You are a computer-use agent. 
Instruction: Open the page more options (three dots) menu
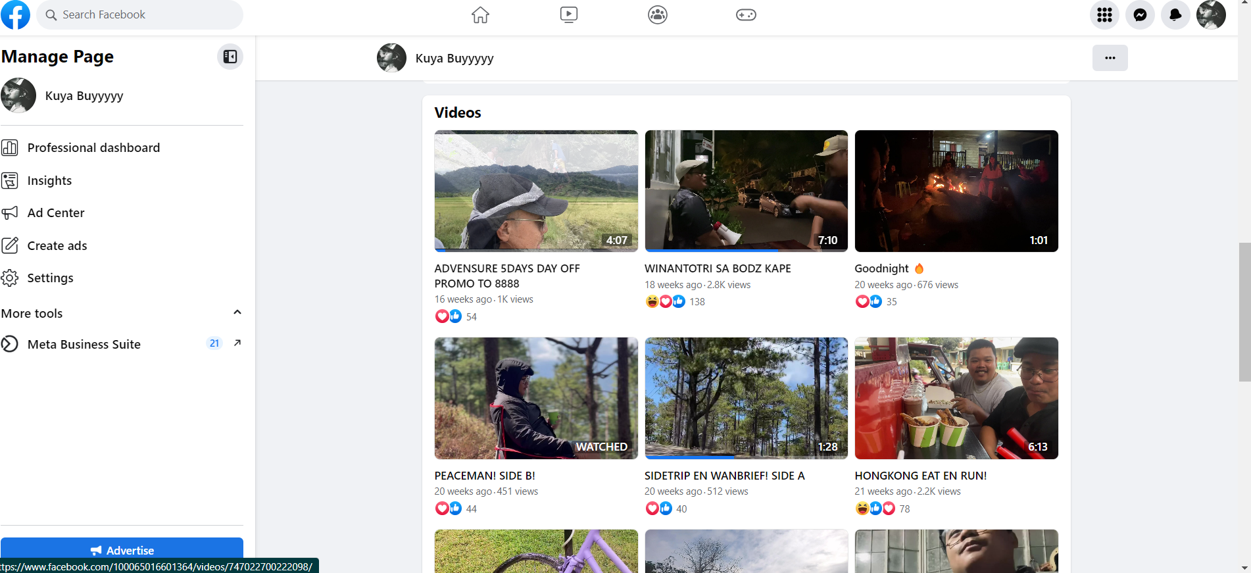coord(1110,58)
